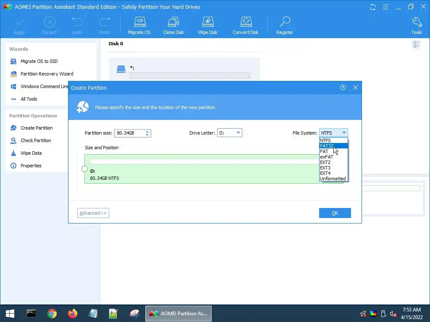
Task: Select EXT2 from file system list
Action: (333, 162)
